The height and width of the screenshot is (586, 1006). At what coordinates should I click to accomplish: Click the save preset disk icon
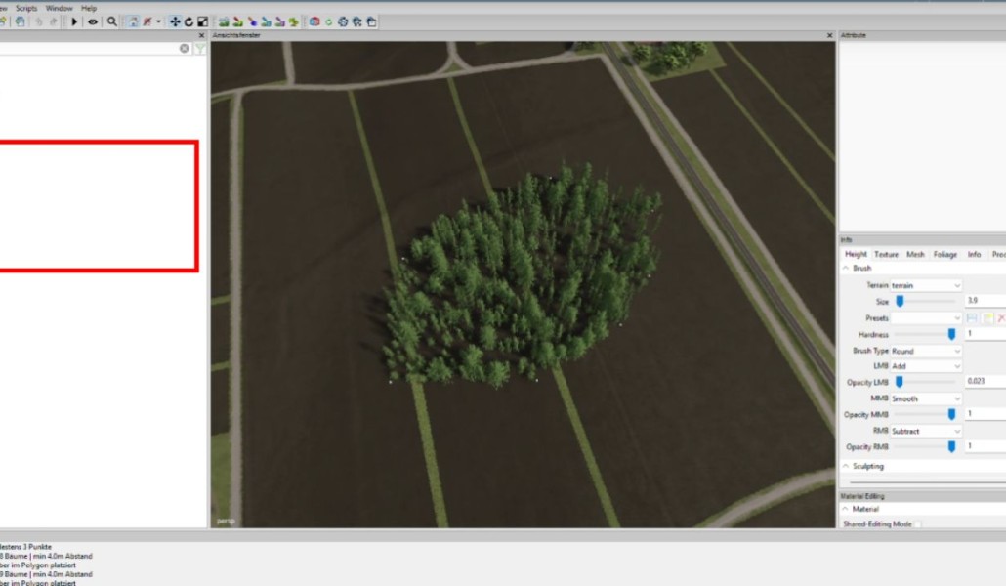coord(972,318)
